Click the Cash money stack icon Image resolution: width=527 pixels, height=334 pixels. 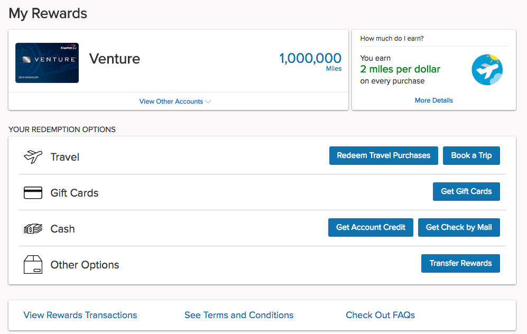click(33, 229)
